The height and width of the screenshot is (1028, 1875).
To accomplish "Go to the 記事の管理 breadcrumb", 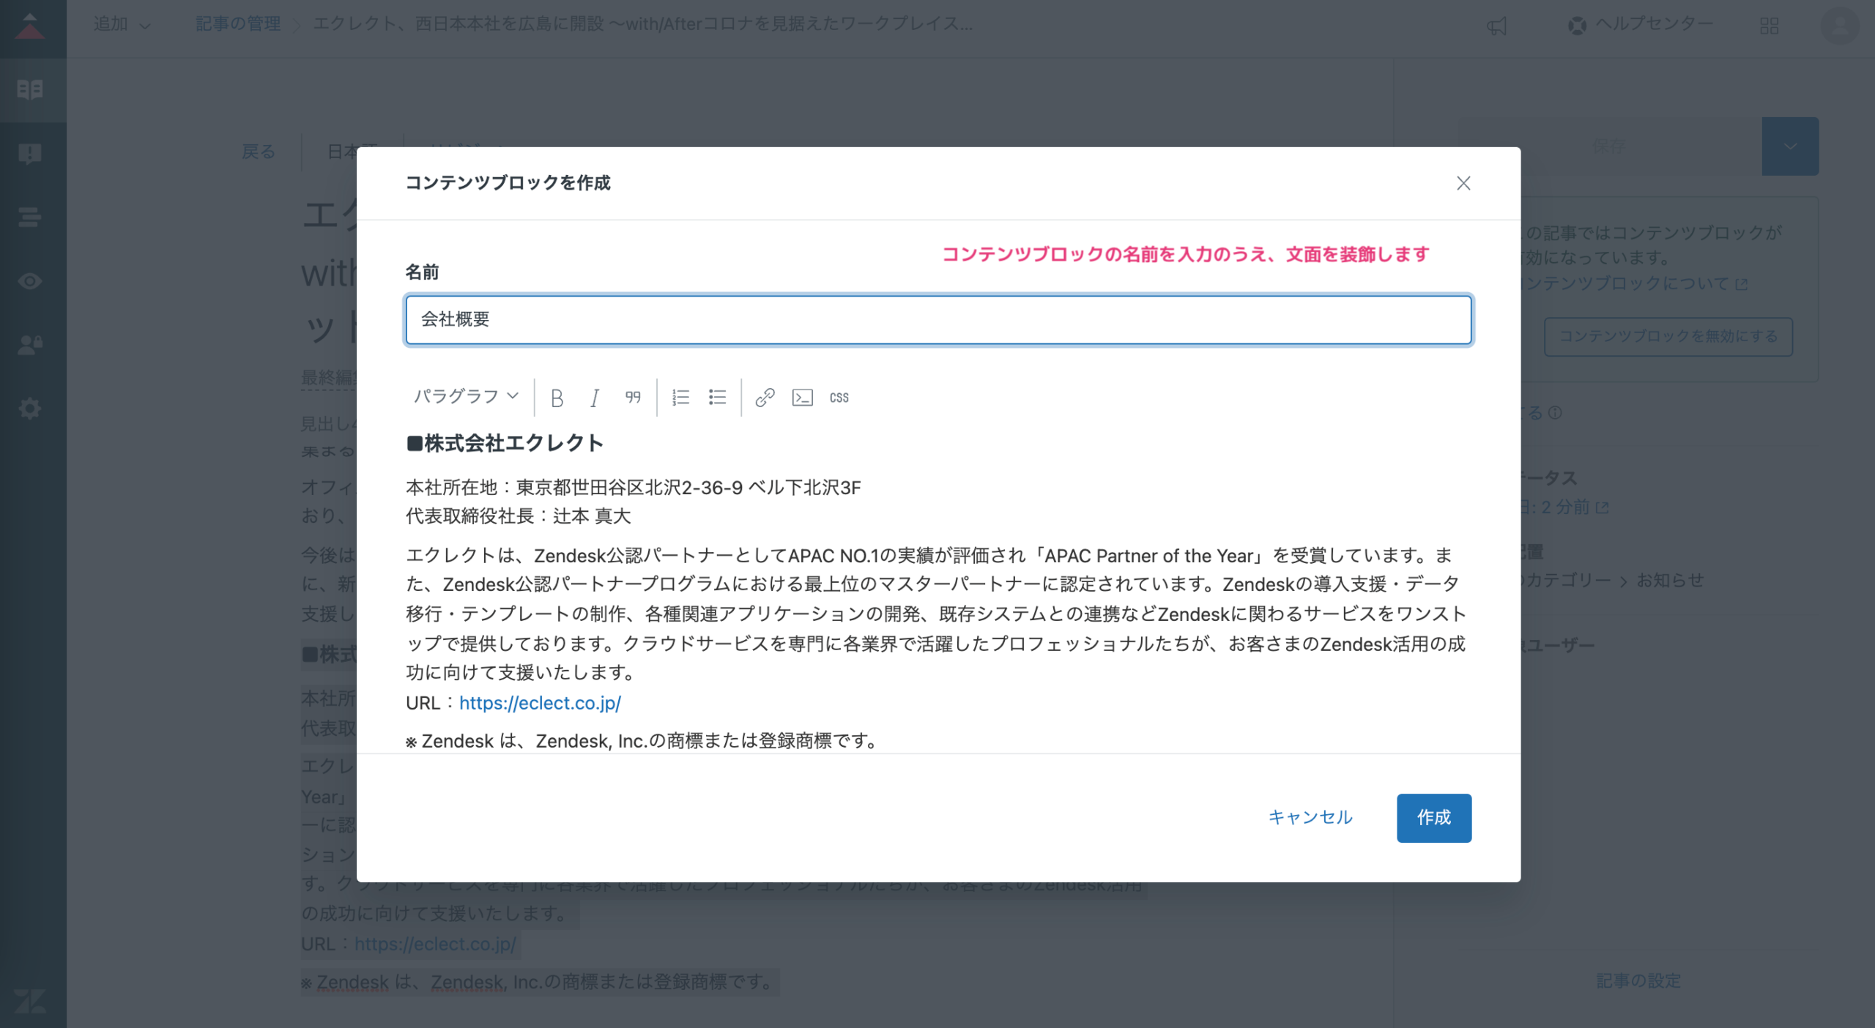I will [x=238, y=24].
